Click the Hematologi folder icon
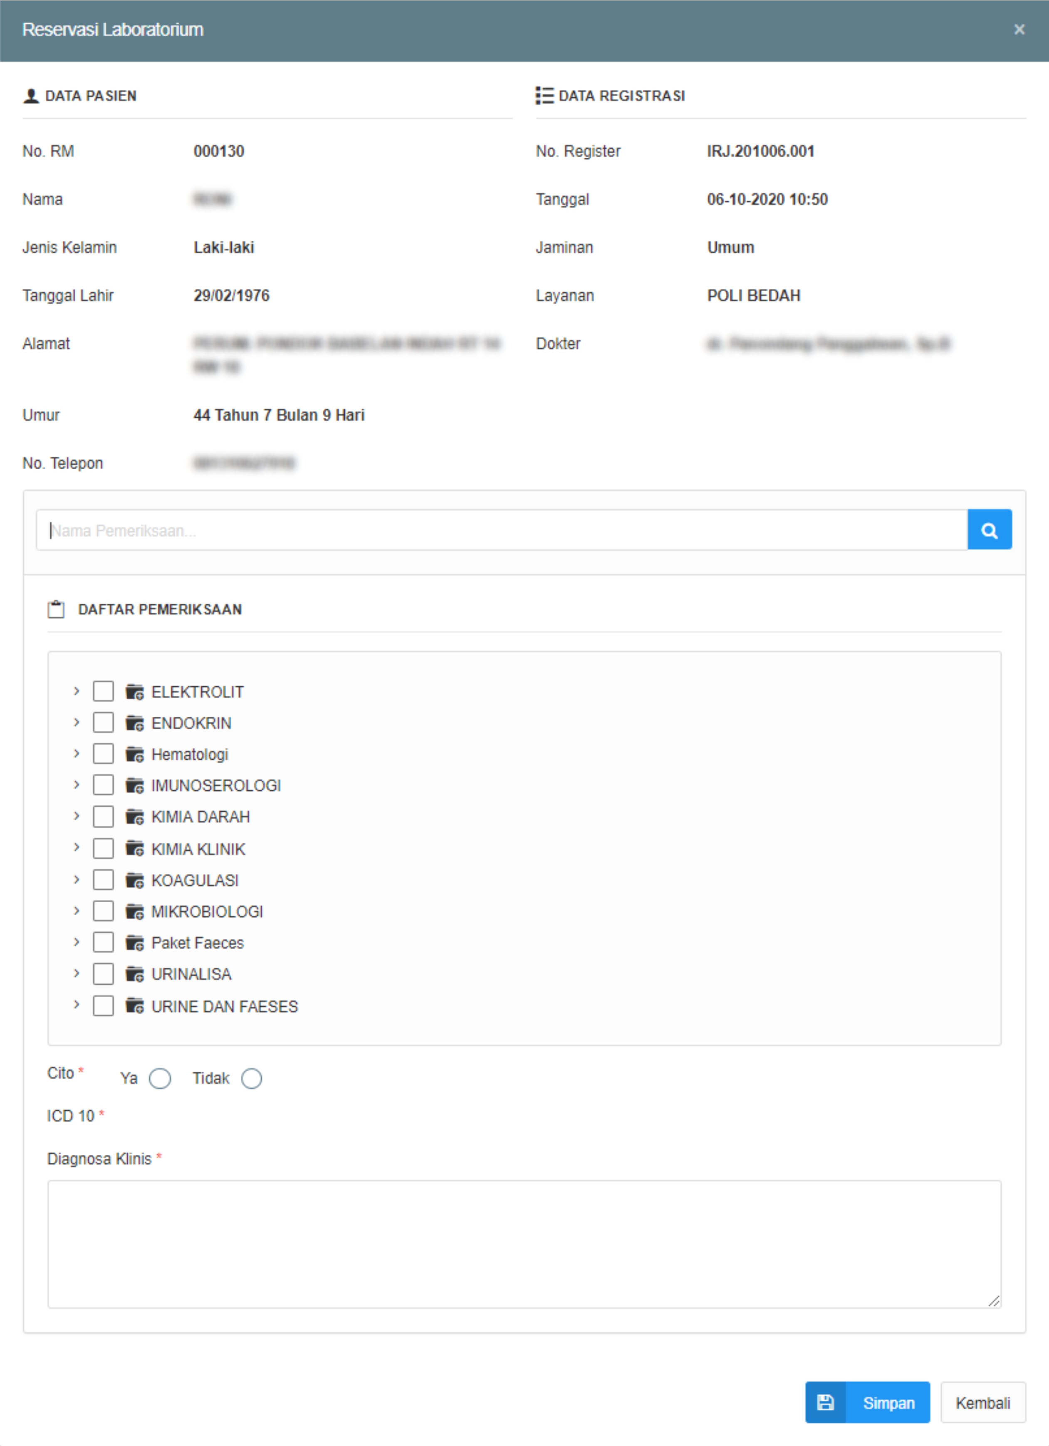 click(134, 754)
